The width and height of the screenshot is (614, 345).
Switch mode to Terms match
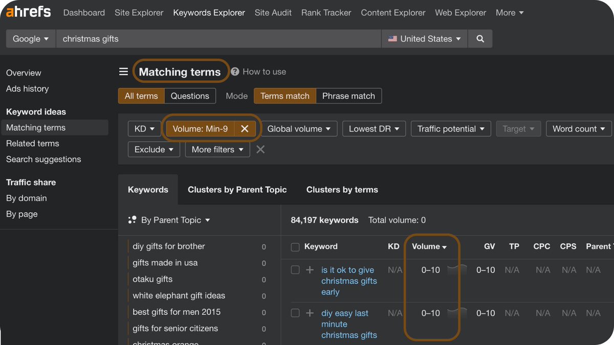285,96
